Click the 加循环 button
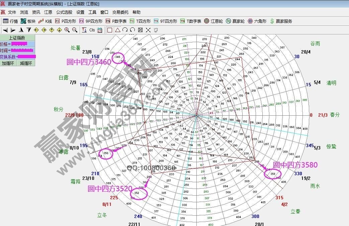The width and height of the screenshot is (349, 226). click(x=8, y=63)
